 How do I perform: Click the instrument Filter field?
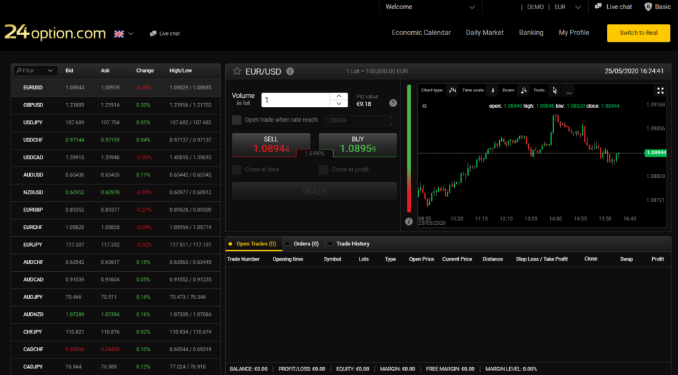click(36, 70)
